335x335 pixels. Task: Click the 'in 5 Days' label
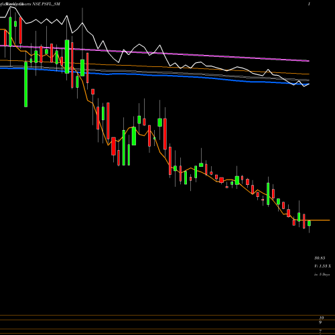pos(322,275)
